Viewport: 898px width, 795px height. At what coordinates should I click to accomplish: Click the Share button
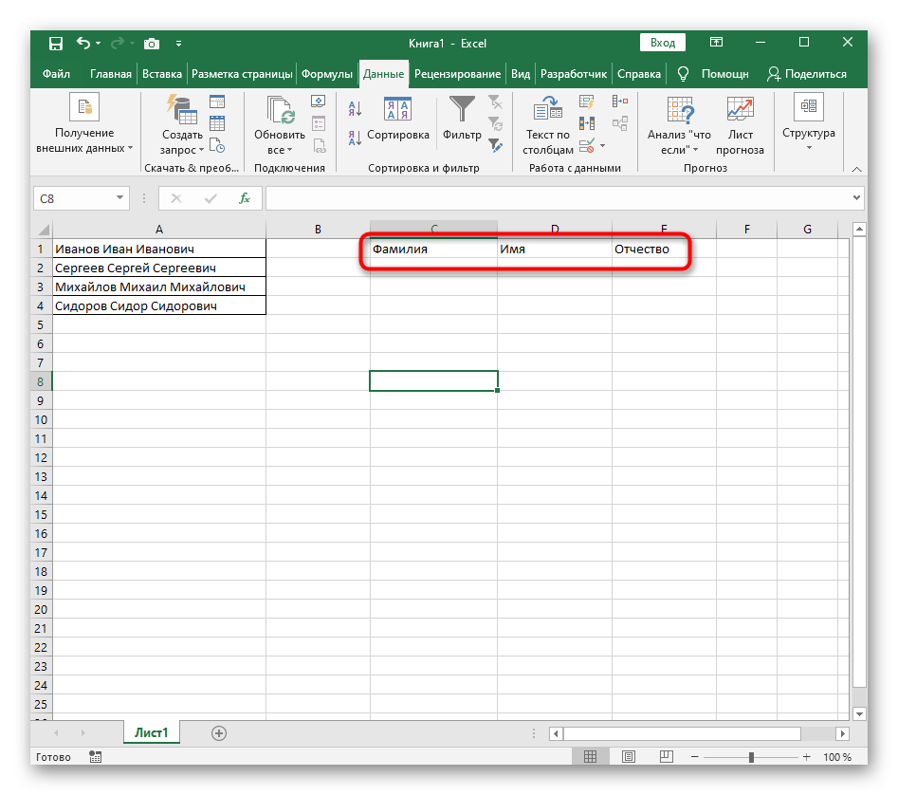(806, 74)
